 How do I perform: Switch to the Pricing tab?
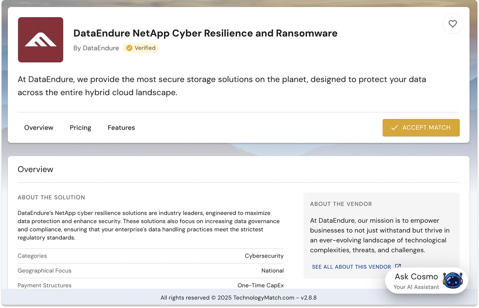80,128
